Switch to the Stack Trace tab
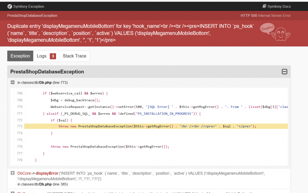The height and width of the screenshot is (193, 308). click(x=75, y=56)
